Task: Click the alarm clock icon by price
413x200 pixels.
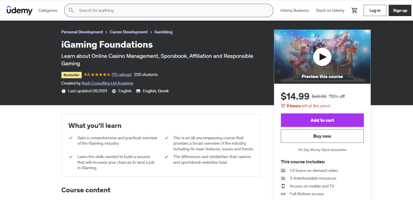Action: tap(283, 106)
